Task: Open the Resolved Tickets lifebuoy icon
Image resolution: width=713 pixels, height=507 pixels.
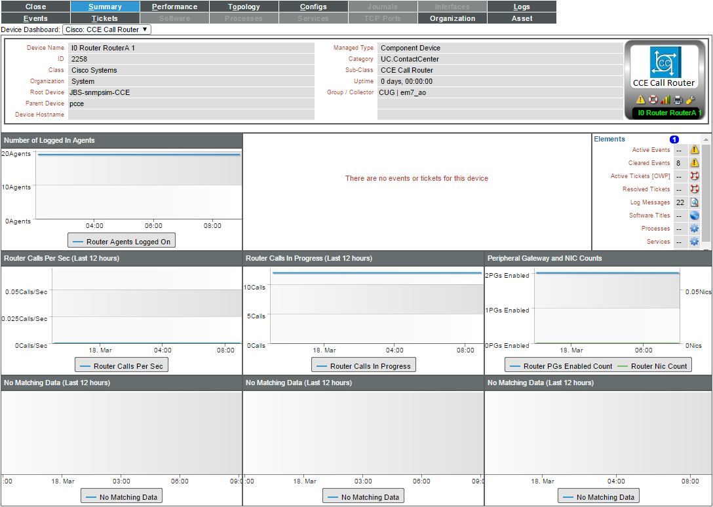Action: pyautogui.click(x=694, y=189)
